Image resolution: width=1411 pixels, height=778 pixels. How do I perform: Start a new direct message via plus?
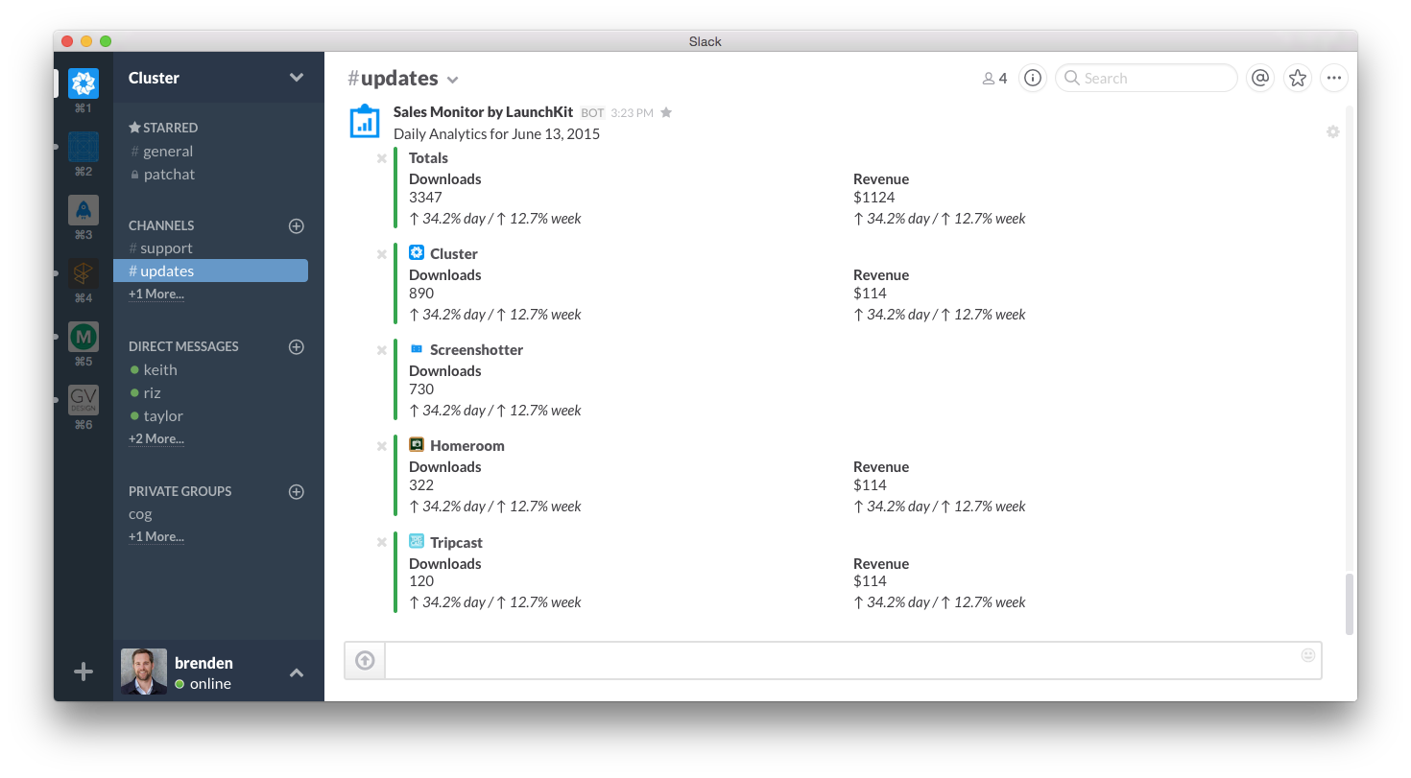point(297,346)
